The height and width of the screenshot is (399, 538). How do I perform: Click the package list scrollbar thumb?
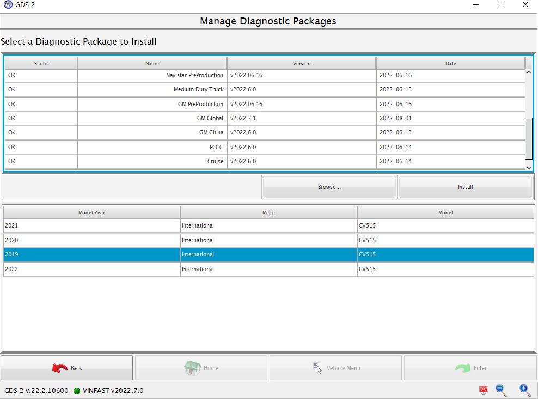529,139
